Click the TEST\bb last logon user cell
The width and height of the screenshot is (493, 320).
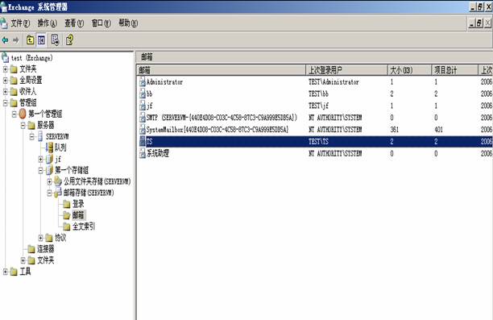coord(318,94)
